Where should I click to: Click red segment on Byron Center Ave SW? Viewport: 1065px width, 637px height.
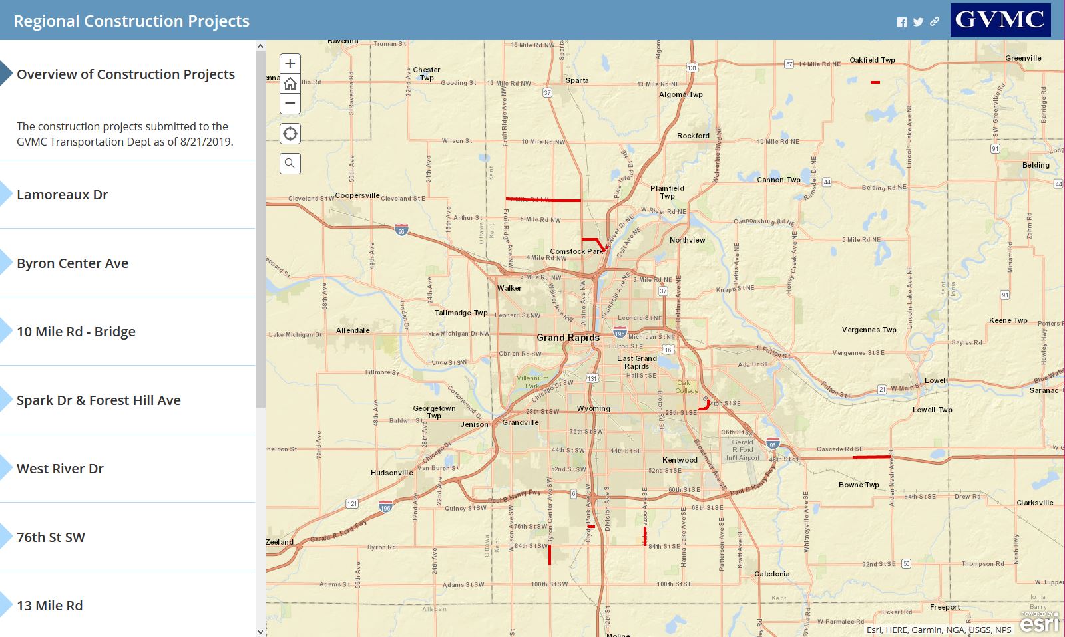coord(550,554)
